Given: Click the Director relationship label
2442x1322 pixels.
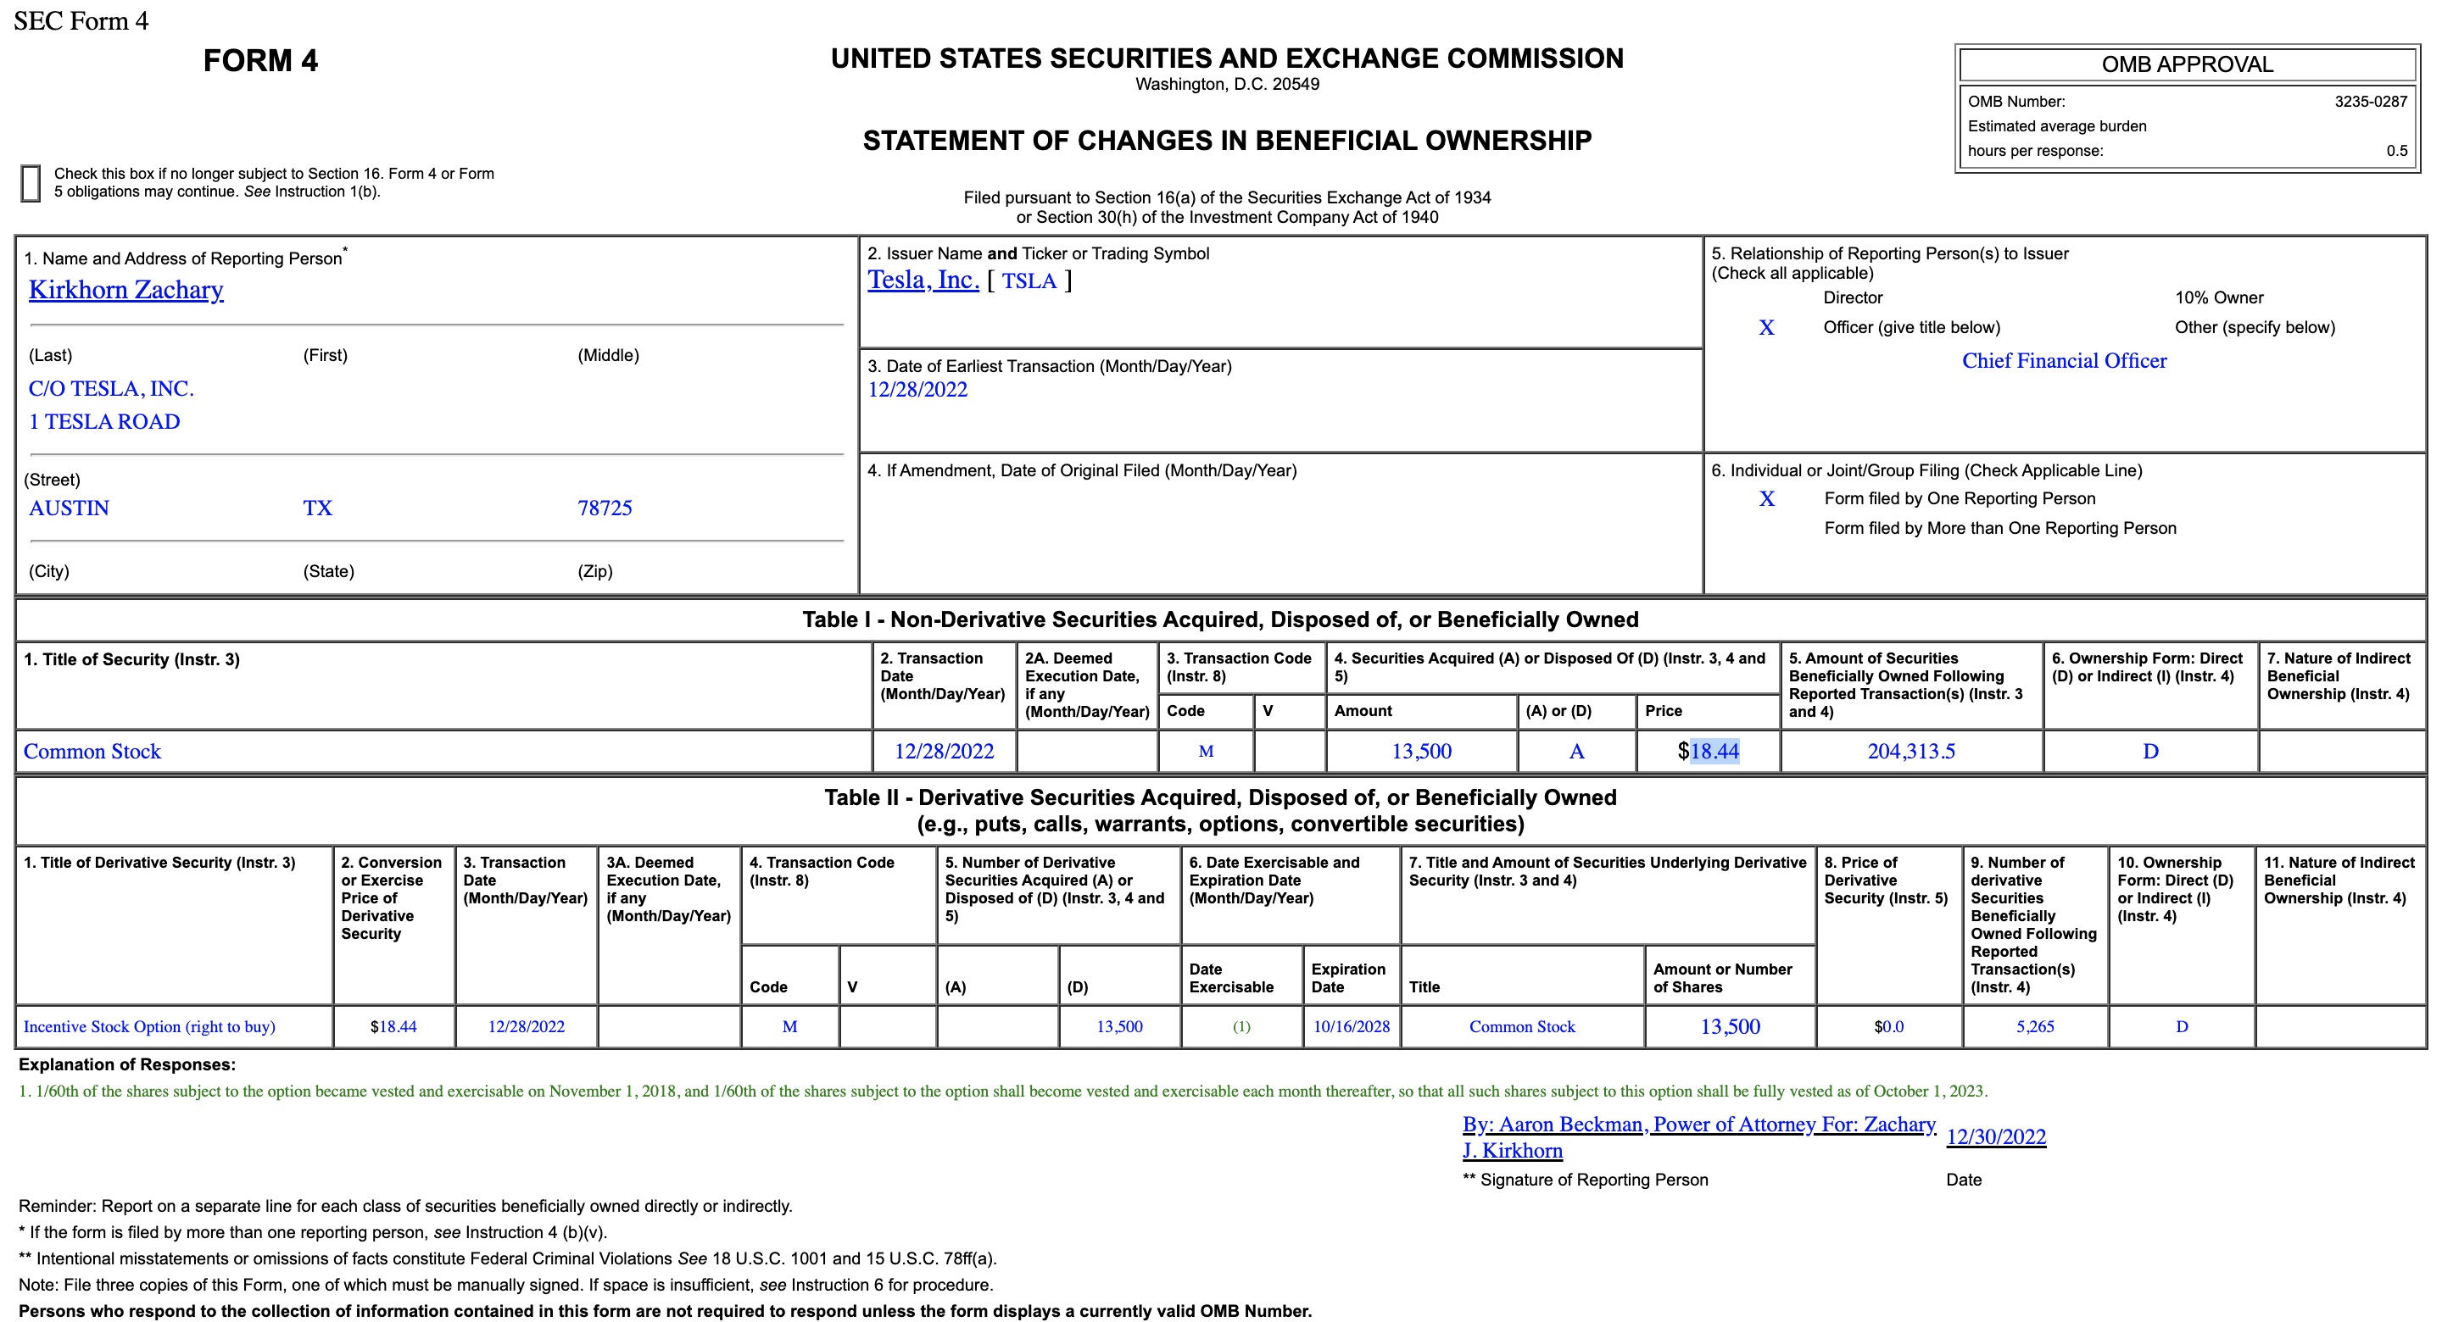Looking at the screenshot, I should point(1853,298).
